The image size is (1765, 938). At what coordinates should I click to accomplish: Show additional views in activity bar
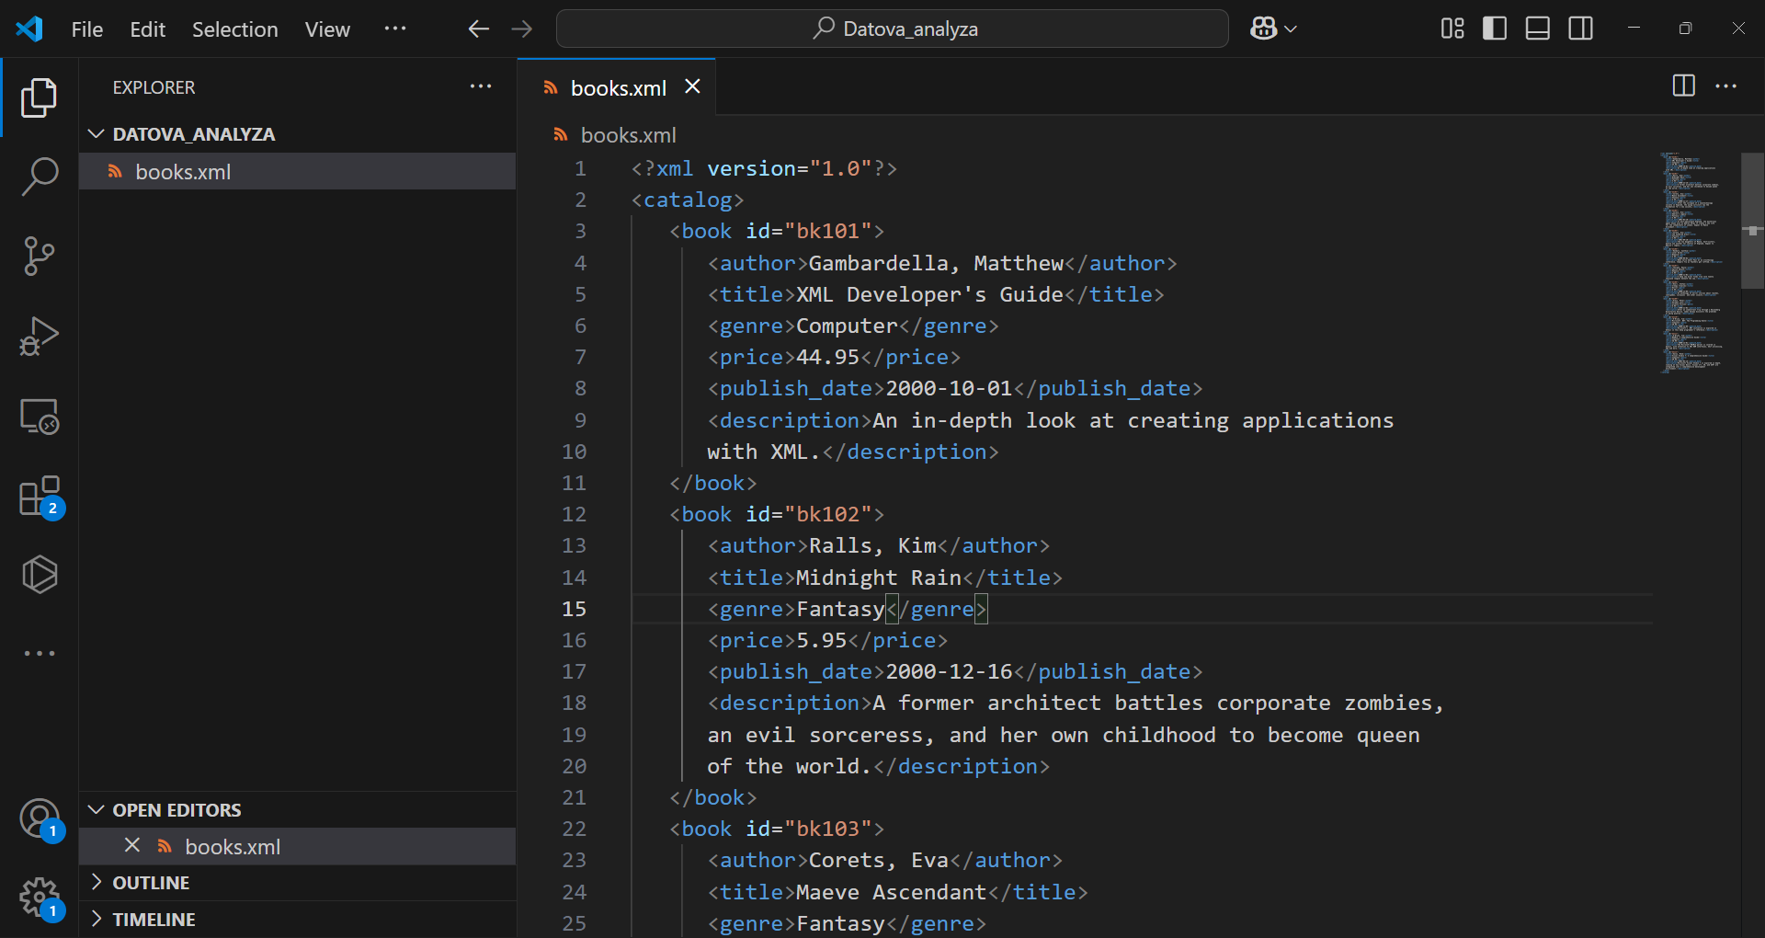pos(39,653)
